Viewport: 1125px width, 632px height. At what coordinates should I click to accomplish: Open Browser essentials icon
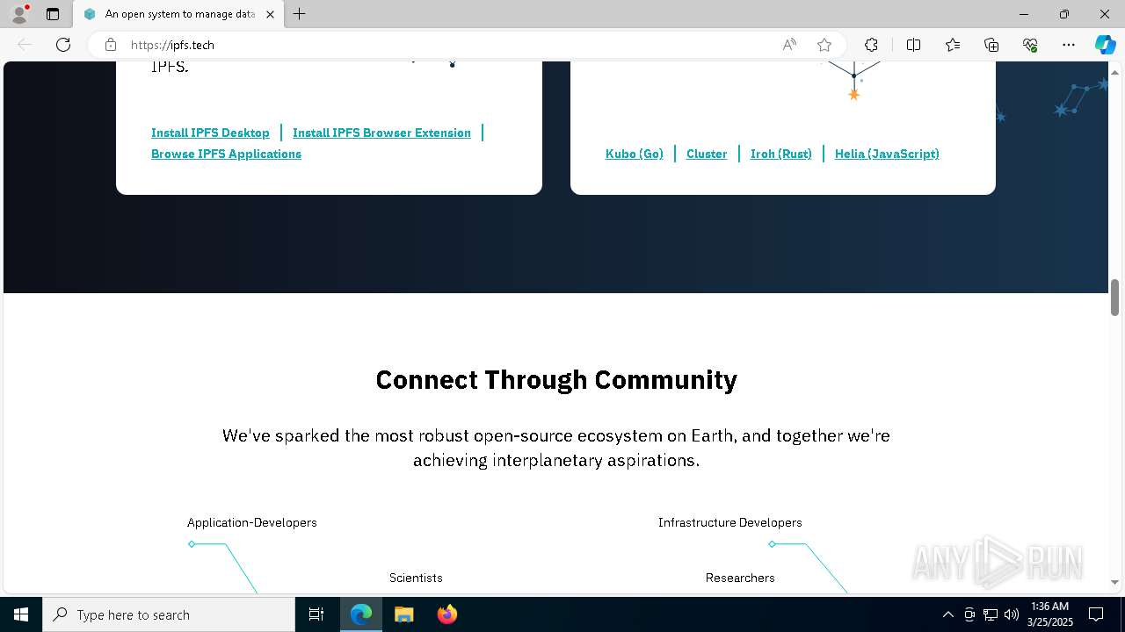(x=1030, y=45)
